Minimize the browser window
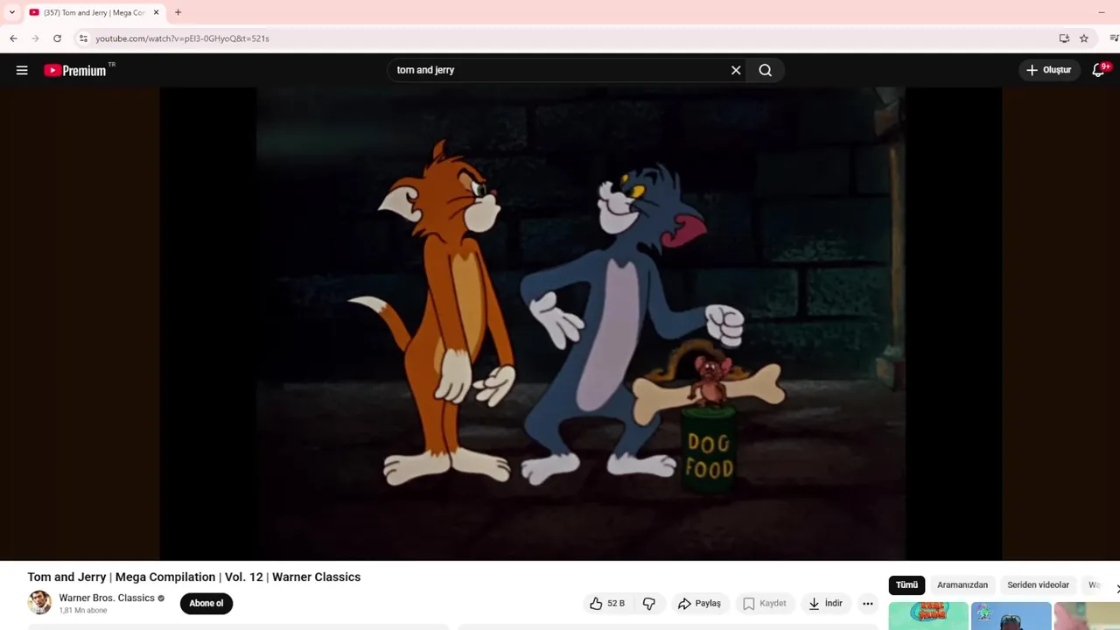This screenshot has height=630, width=1120. pyautogui.click(x=1101, y=12)
